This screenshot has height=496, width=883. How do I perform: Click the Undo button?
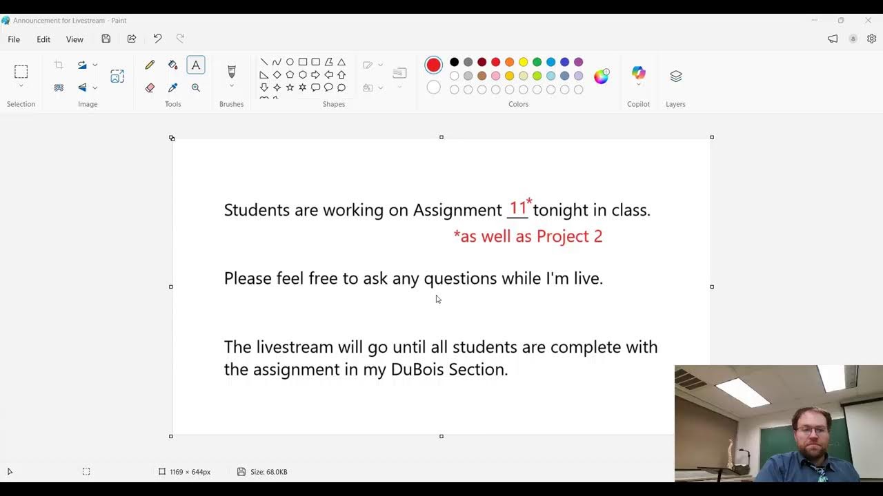[x=157, y=39]
